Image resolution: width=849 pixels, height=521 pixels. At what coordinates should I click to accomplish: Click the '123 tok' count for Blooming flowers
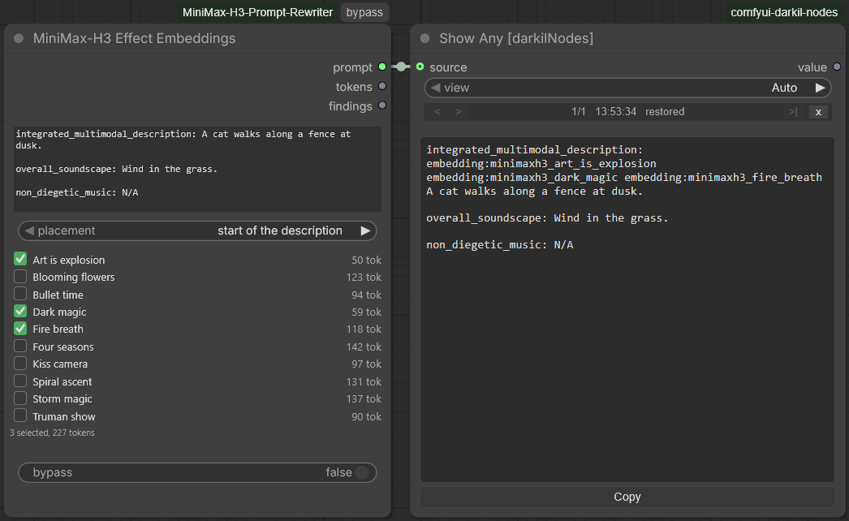coord(364,277)
